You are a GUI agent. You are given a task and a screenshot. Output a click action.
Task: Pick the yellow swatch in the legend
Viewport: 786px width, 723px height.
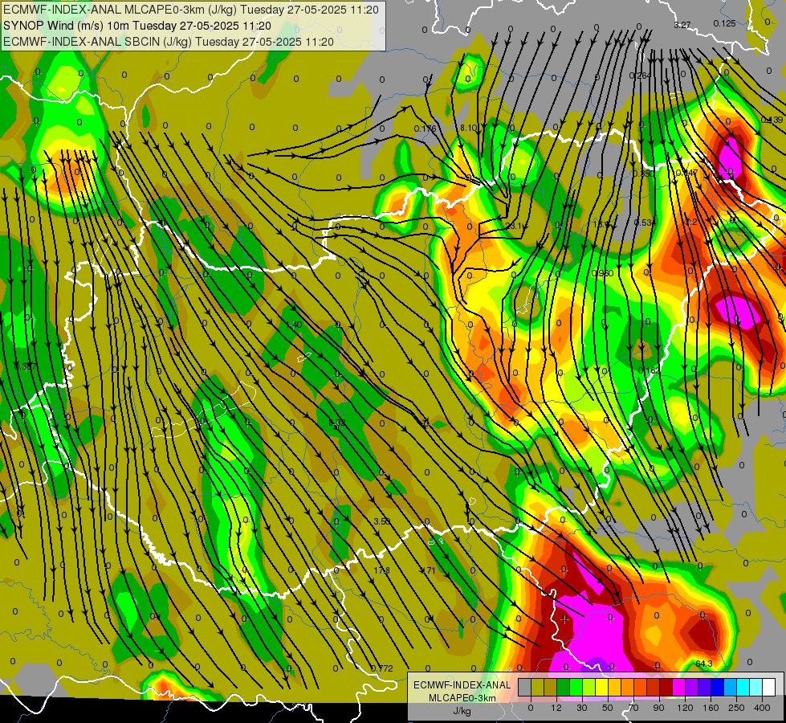coord(602,687)
